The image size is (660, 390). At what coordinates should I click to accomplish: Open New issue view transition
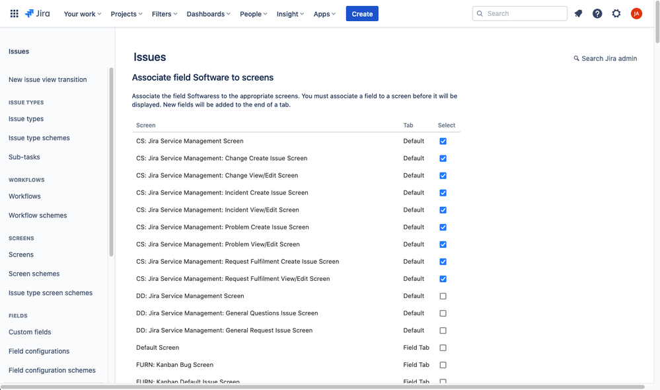(48, 79)
